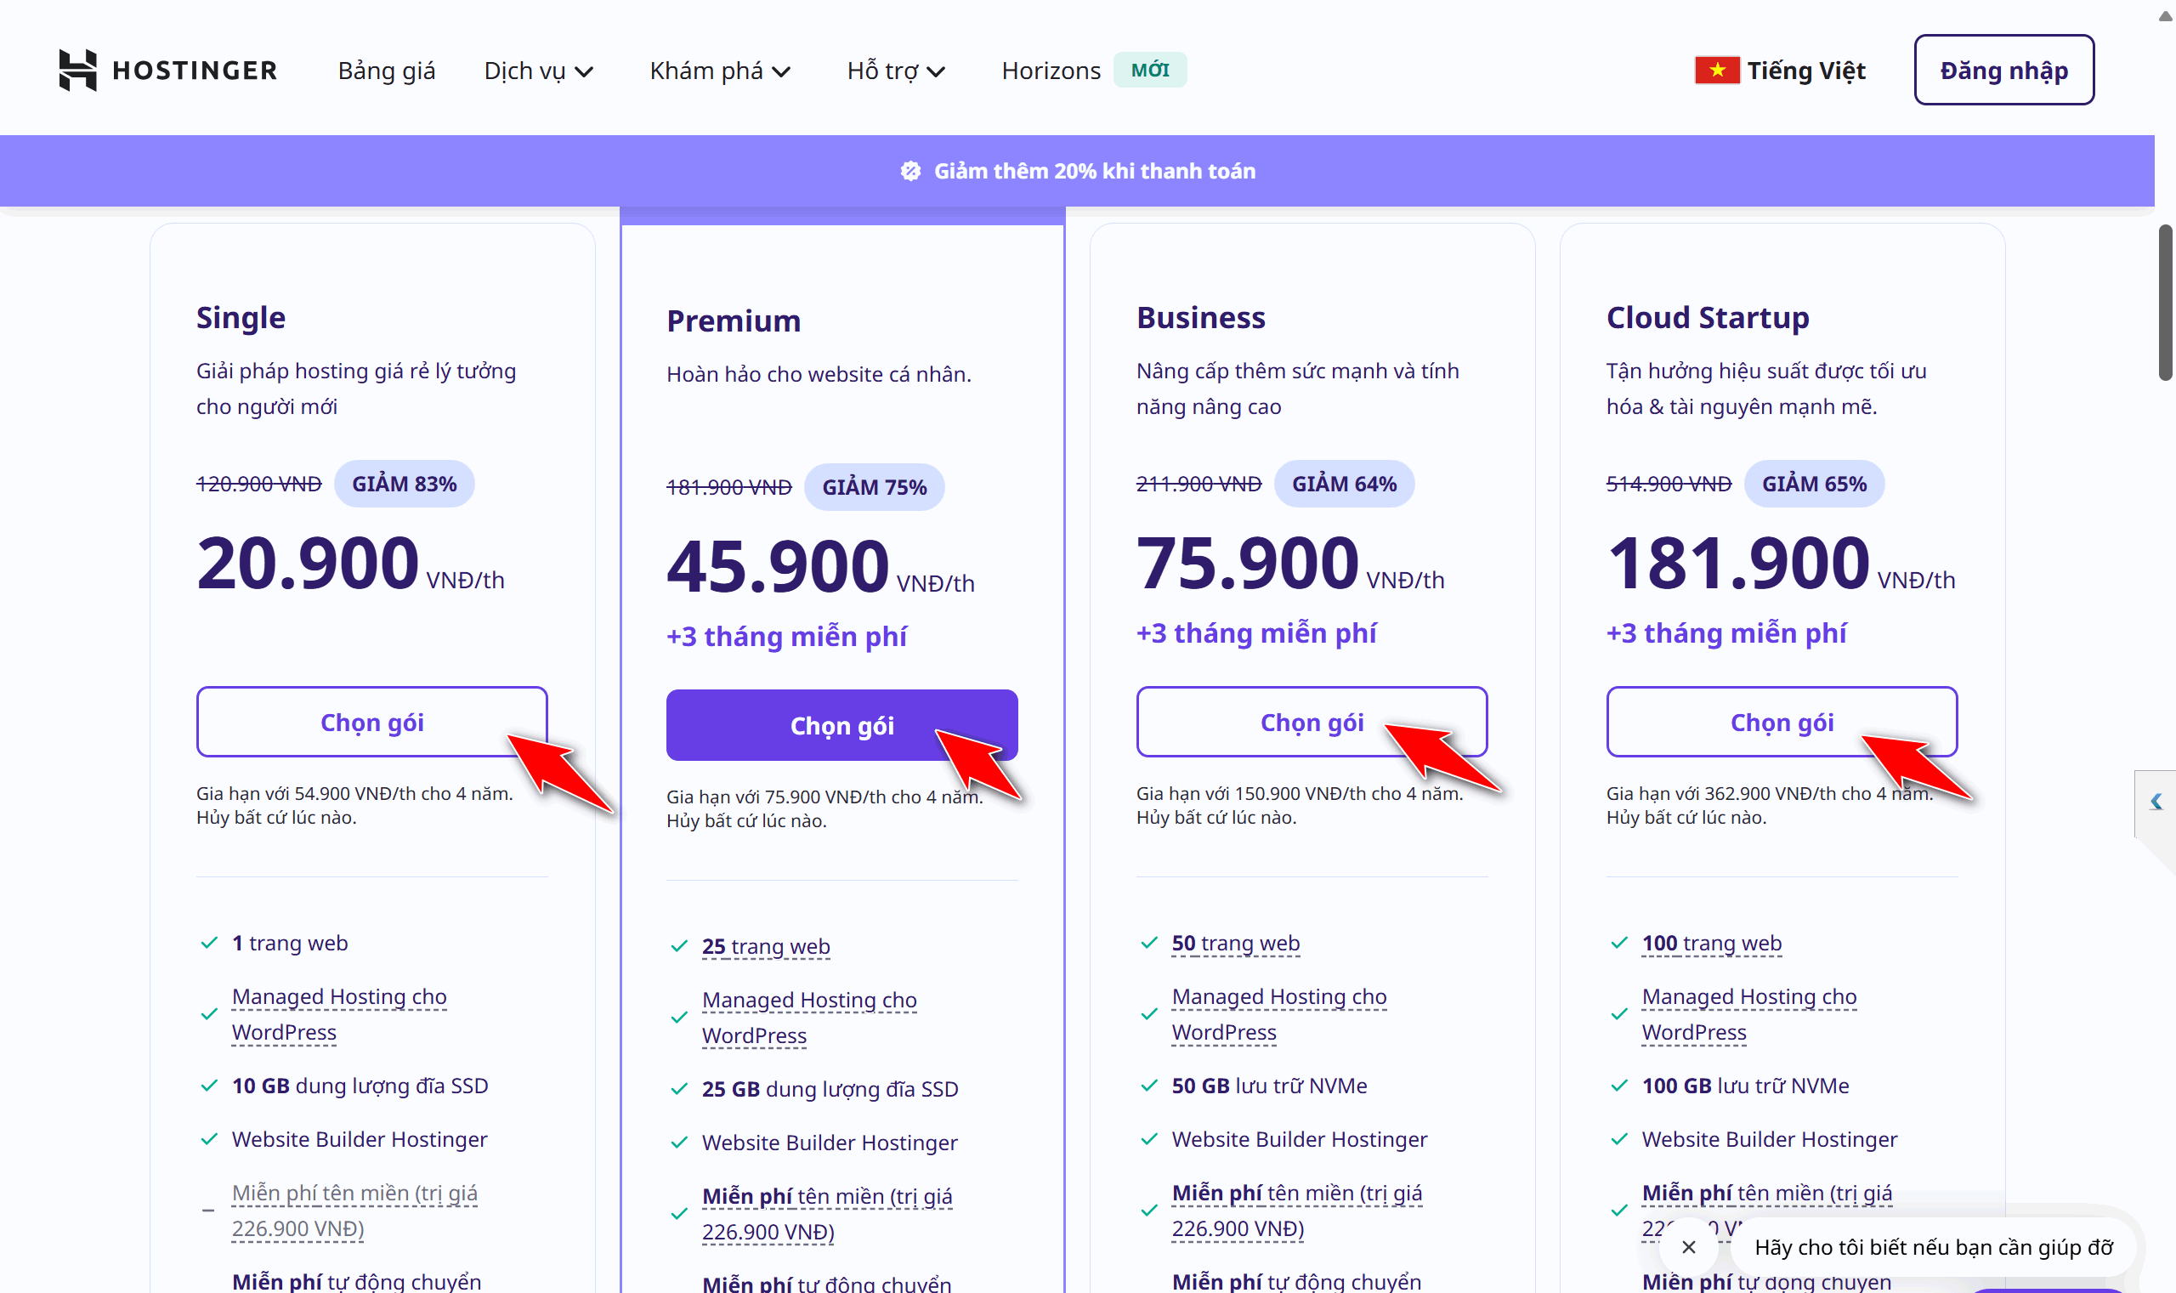Viewport: 2176px width, 1293px height.
Task: Click the 1 trang web feature
Action: pyautogui.click(x=289, y=943)
